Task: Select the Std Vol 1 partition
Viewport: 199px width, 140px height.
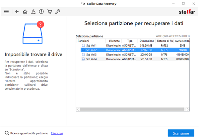Action: coord(91,45)
